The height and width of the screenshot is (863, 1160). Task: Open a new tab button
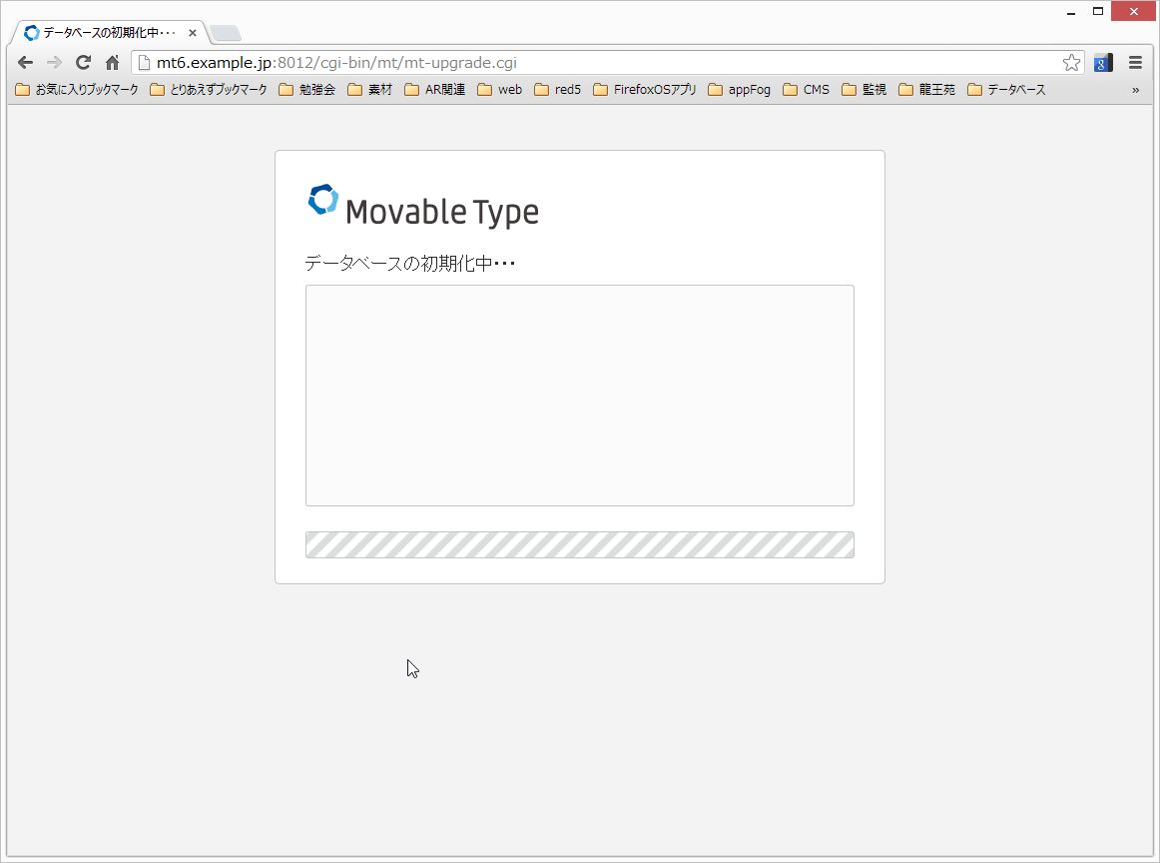[x=225, y=33]
